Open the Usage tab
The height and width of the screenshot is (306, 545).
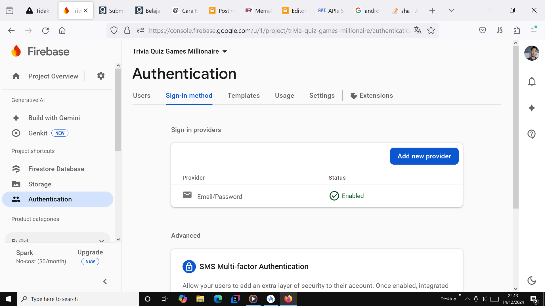point(284,96)
